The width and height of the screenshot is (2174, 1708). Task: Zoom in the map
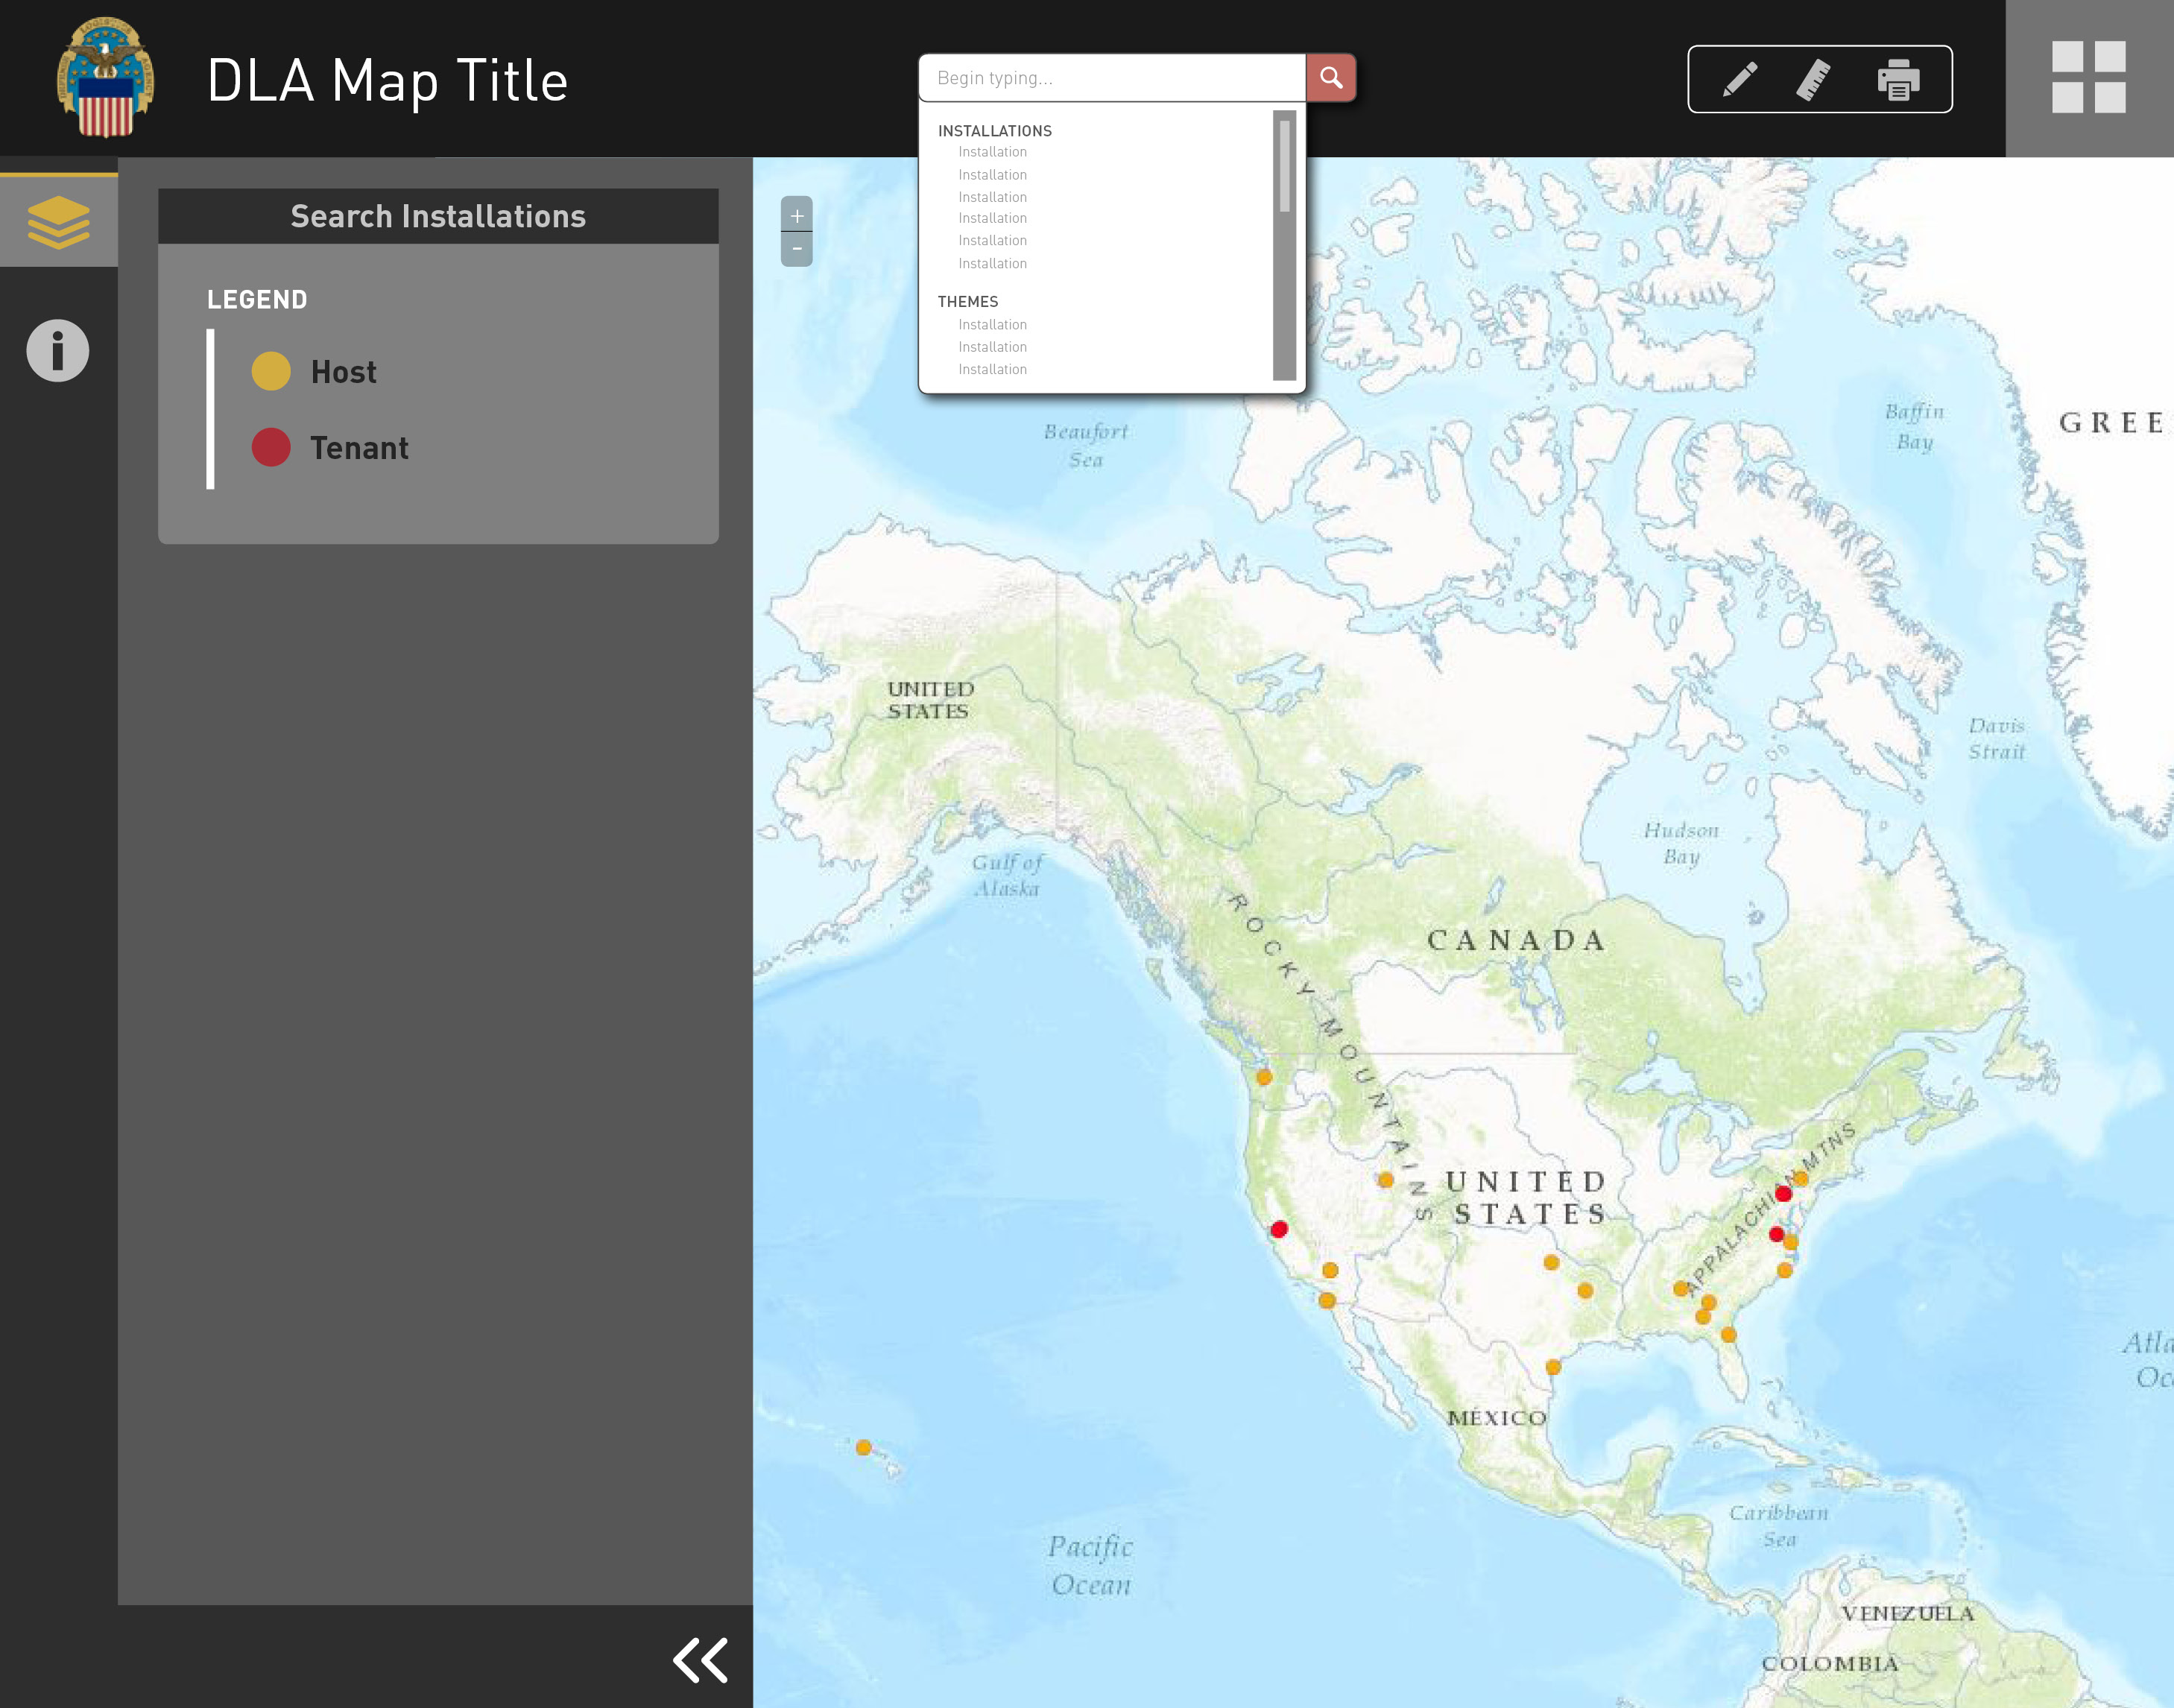click(796, 215)
